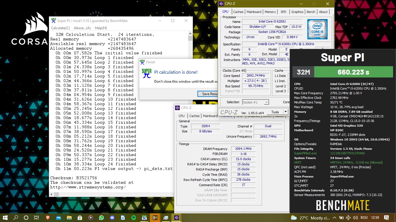Viewport: 396px width, 222px height.
Task: Select the CPU tab in lower CPU-Z window
Action: pyautogui.click(x=181, y=116)
